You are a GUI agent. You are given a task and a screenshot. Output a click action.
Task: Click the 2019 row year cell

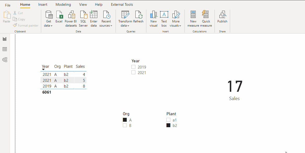pyautogui.click(x=47, y=86)
